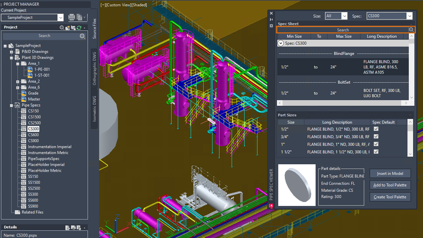Click the new drawing icon in Project header
The height and width of the screenshot is (238, 423).
click(68, 28)
